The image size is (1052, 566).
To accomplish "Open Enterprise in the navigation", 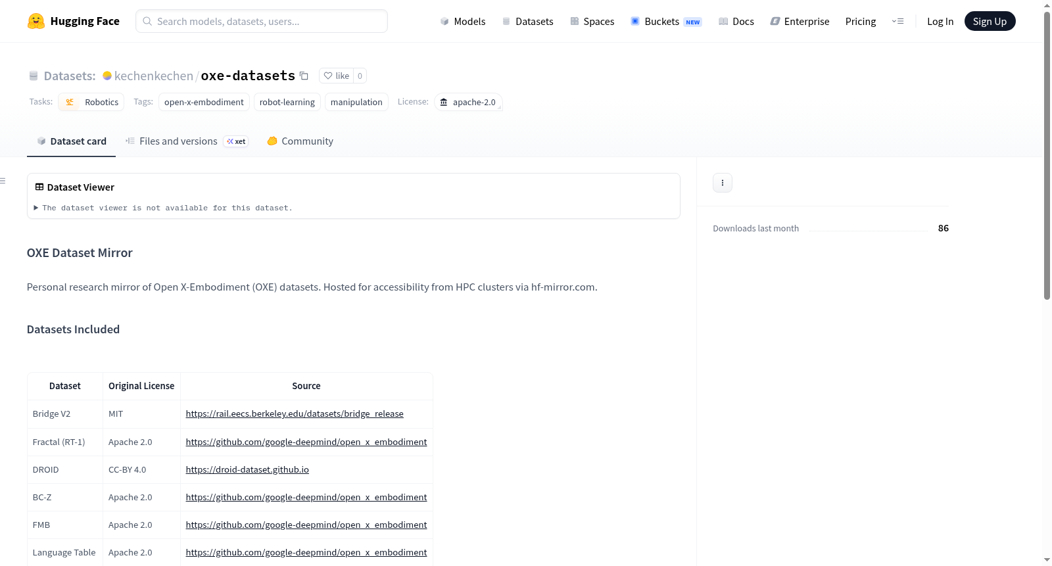I will pos(800,21).
